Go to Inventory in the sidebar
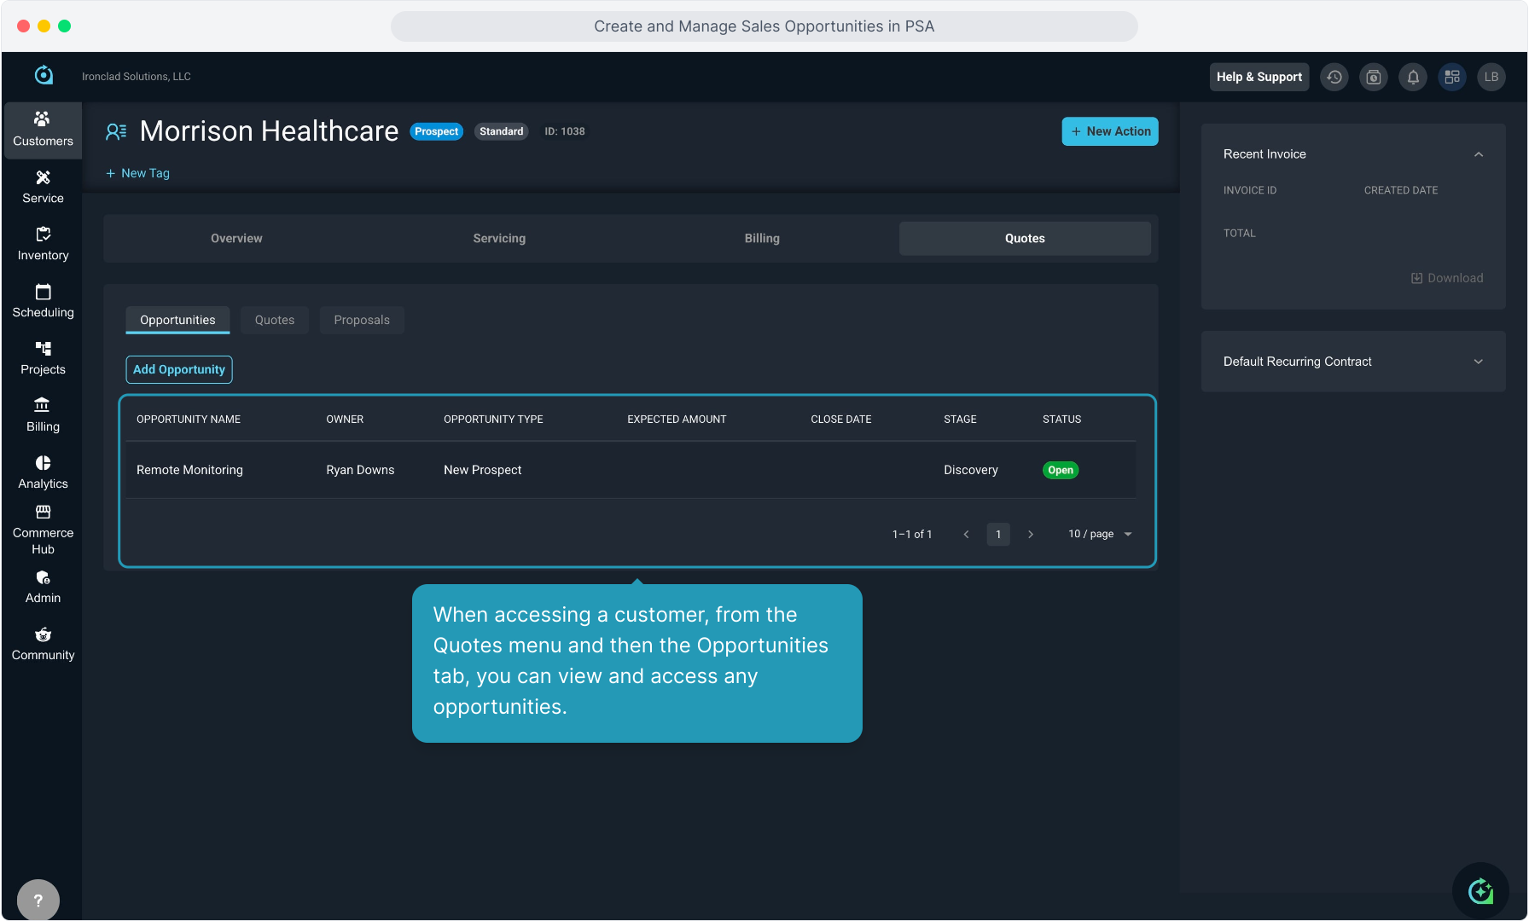The width and height of the screenshot is (1529, 921). click(x=43, y=244)
